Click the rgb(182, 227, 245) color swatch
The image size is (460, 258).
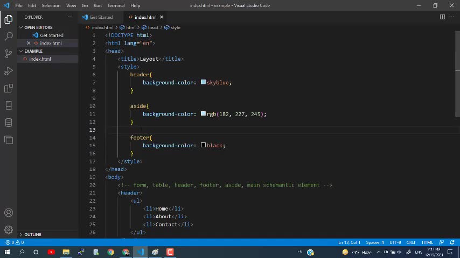click(x=203, y=113)
